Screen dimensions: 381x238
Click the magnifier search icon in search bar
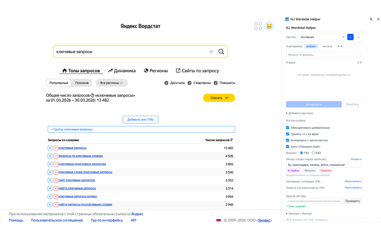pos(221,52)
